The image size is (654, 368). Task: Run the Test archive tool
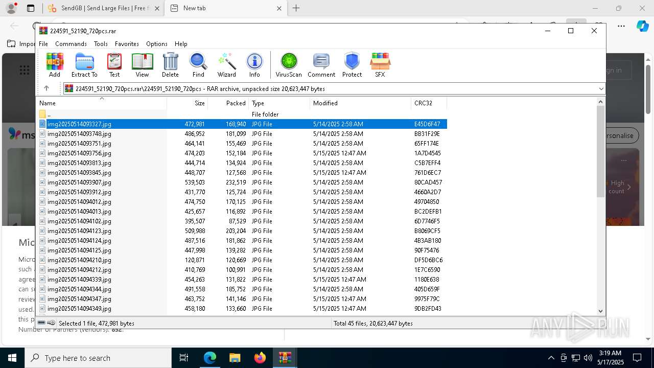pyautogui.click(x=114, y=65)
